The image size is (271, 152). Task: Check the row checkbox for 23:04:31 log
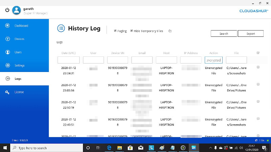(x=258, y=67)
